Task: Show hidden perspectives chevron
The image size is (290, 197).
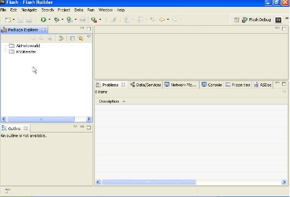Action: tap(287, 18)
